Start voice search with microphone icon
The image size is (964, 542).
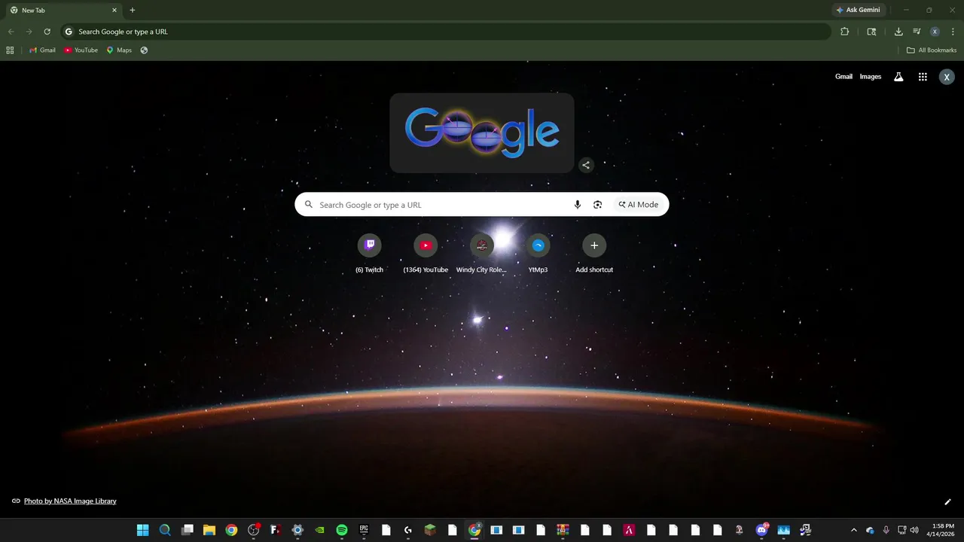(578, 205)
